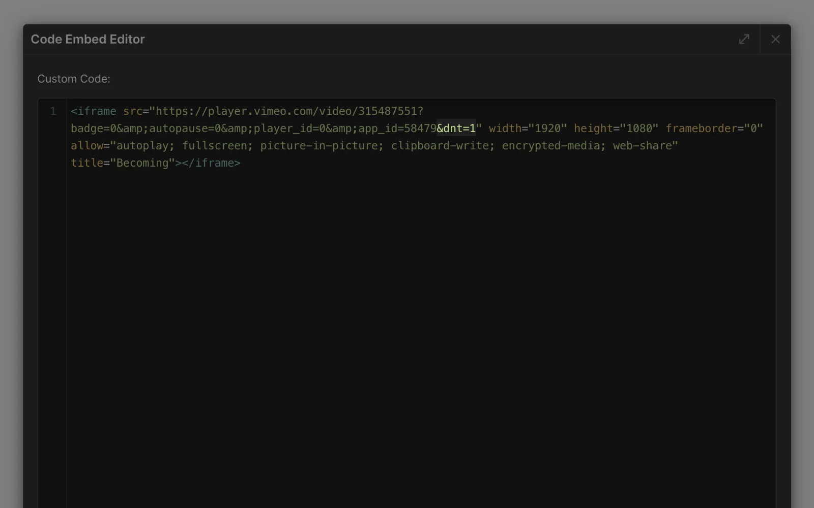The height and width of the screenshot is (508, 814).
Task: Click the frameborder="0" attribute
Action: [x=714, y=129]
